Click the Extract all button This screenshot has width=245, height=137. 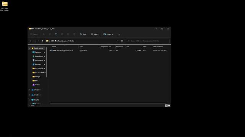(x=108, y=34)
